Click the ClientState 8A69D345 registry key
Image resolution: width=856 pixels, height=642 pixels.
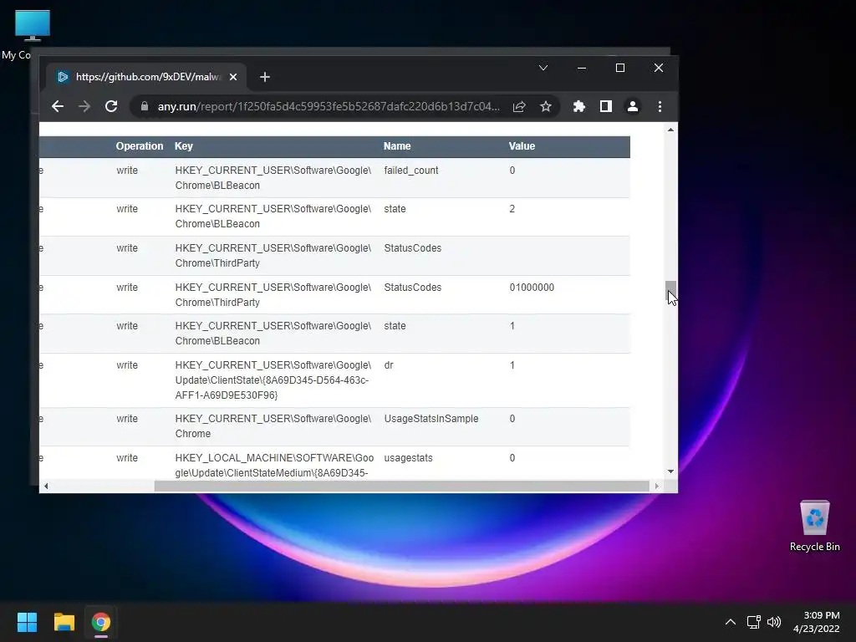(273, 380)
